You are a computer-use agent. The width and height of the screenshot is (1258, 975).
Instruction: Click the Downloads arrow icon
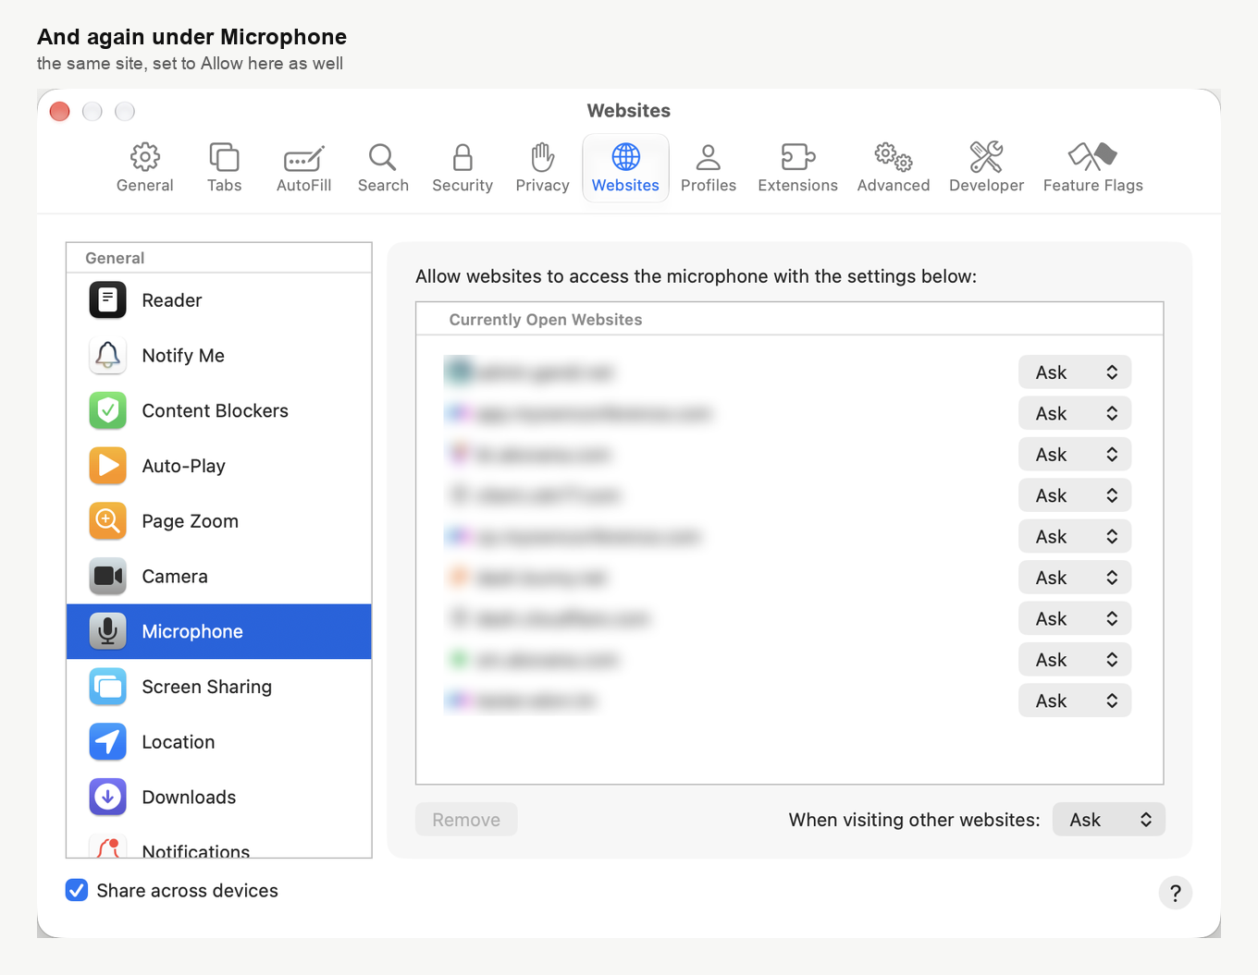click(108, 797)
